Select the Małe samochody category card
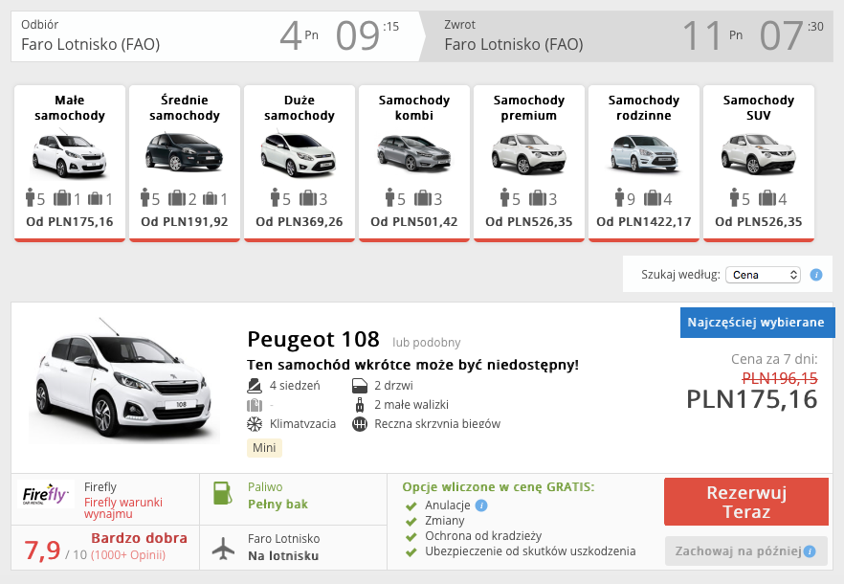Image resolution: width=844 pixels, height=584 pixels. click(70, 164)
